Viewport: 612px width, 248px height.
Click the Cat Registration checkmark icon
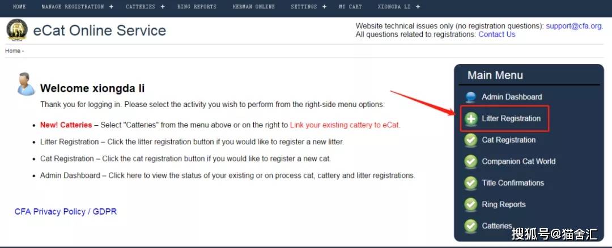(471, 140)
